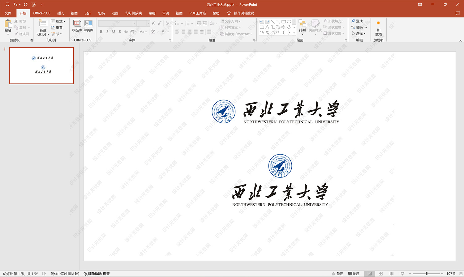The image size is (464, 277).
Task: Open clipboard group dialog launcher
Action: (x=32, y=40)
